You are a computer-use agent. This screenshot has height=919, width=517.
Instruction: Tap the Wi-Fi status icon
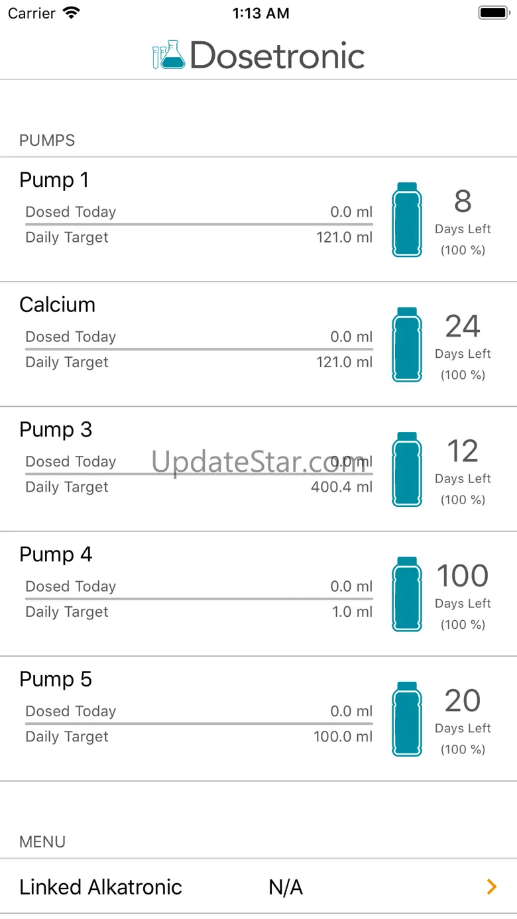[71, 13]
